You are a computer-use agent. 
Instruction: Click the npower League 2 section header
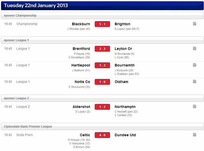coord(102,98)
